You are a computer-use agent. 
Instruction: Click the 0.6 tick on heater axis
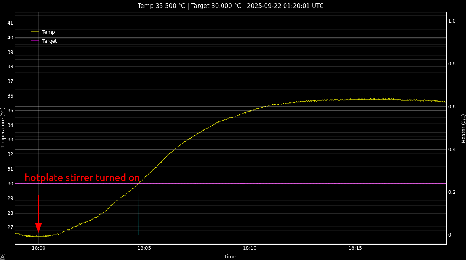pyautogui.click(x=452, y=107)
